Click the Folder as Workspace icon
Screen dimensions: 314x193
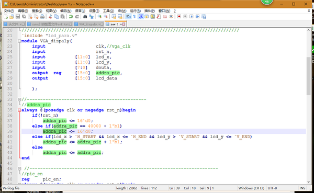[165, 17]
